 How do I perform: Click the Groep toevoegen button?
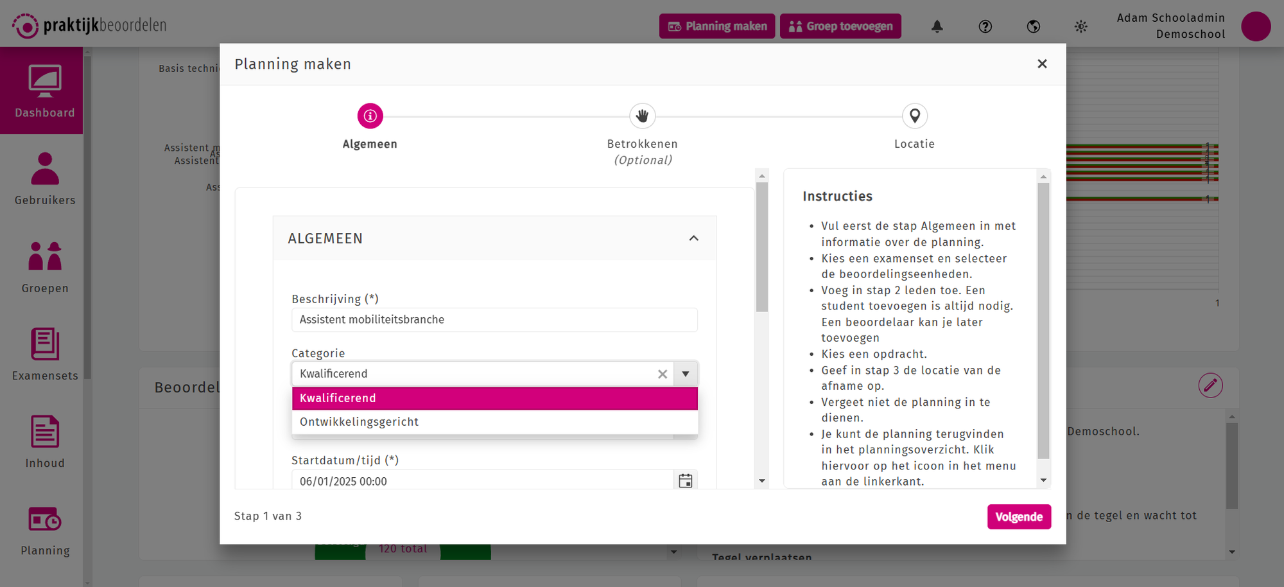point(840,26)
